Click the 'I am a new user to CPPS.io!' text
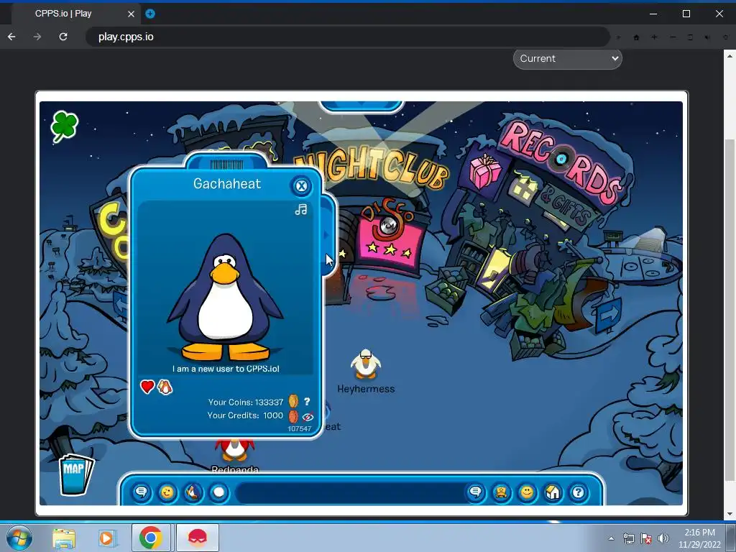 (226, 369)
